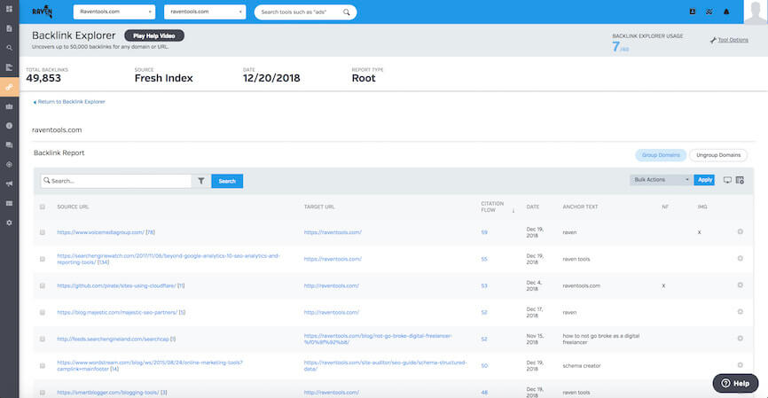Open the round info sidebar icon
Screen dimensions: 768x398
click(x=9, y=126)
